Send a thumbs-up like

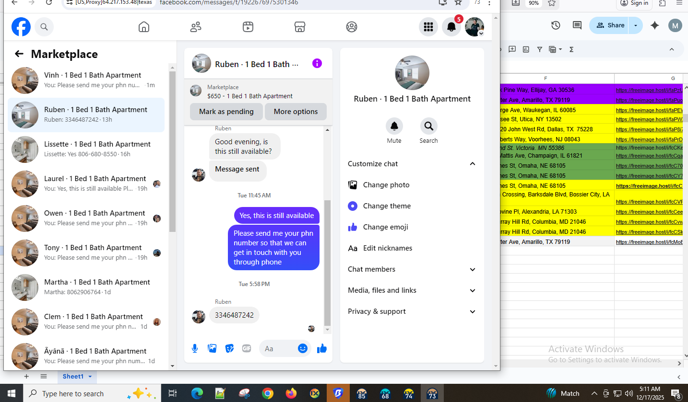[x=322, y=348]
